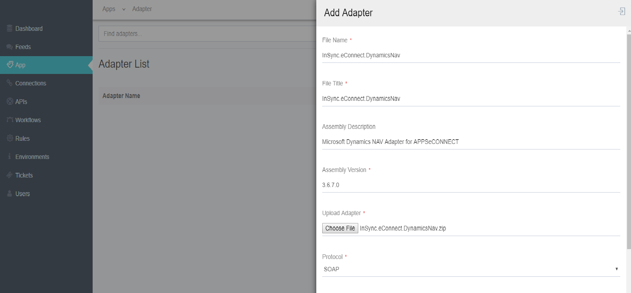This screenshot has height=293, width=631.
Task: Click the Apps breadcrumb link
Action: tap(109, 9)
